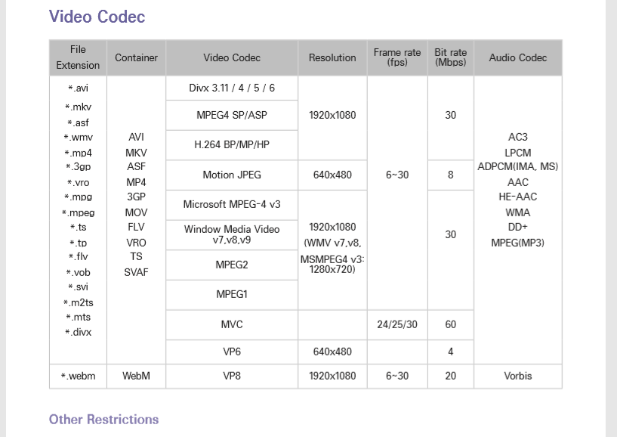
Task: Select the Container column header
Action: tap(136, 57)
